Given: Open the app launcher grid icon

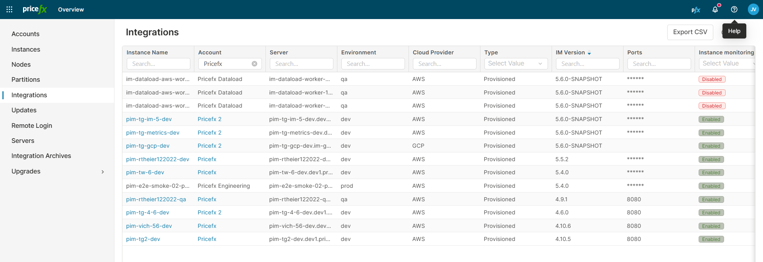Looking at the screenshot, I should (10, 10).
